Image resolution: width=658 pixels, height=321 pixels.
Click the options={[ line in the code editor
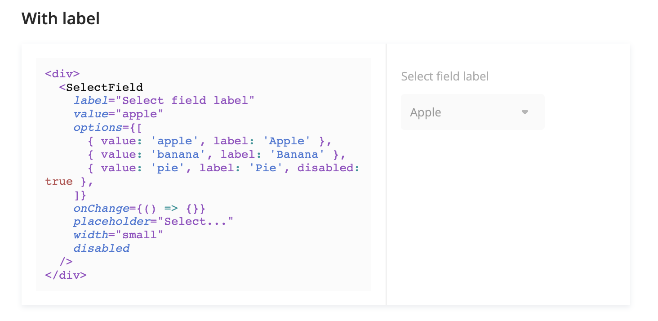(108, 127)
